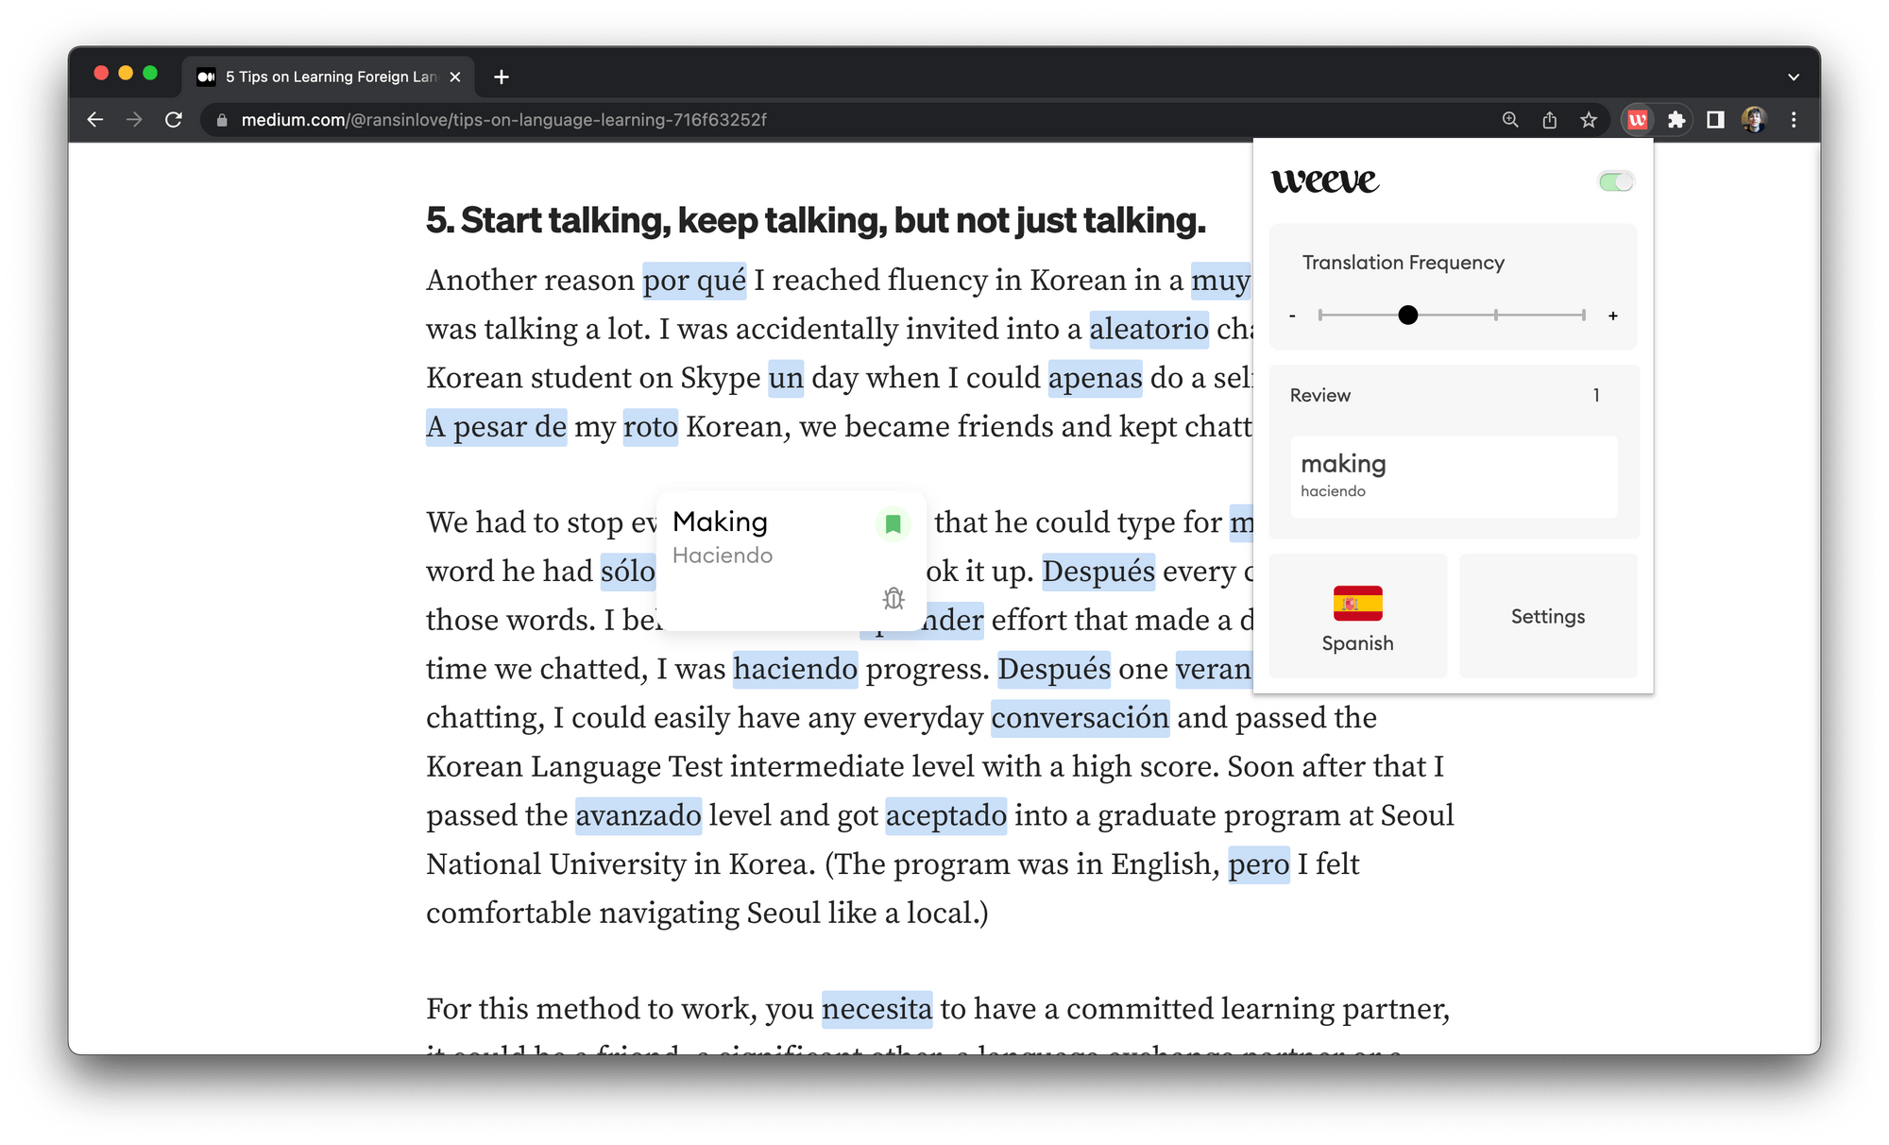Image resolution: width=1889 pixels, height=1145 pixels.
Task: Click the lock icon next to medium.com
Action: [x=220, y=119]
